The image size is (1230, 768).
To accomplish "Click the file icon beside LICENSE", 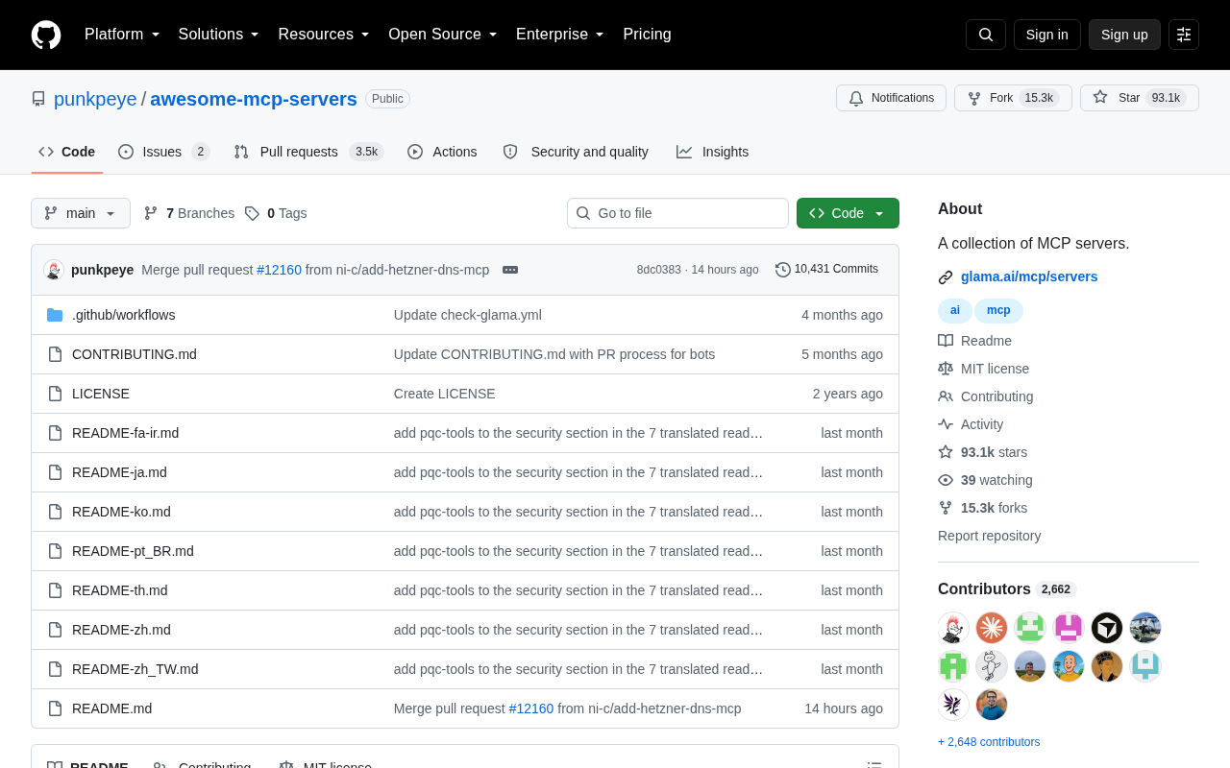I will pyautogui.click(x=55, y=394).
